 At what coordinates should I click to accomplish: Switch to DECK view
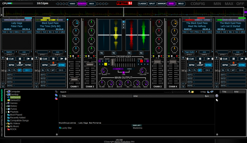(x=91, y=4)
